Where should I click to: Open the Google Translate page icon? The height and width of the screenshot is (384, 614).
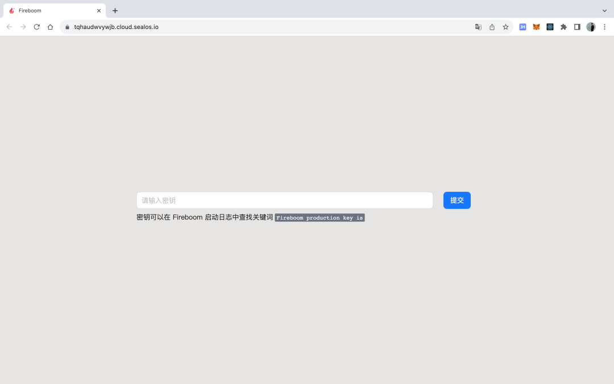[x=478, y=27]
